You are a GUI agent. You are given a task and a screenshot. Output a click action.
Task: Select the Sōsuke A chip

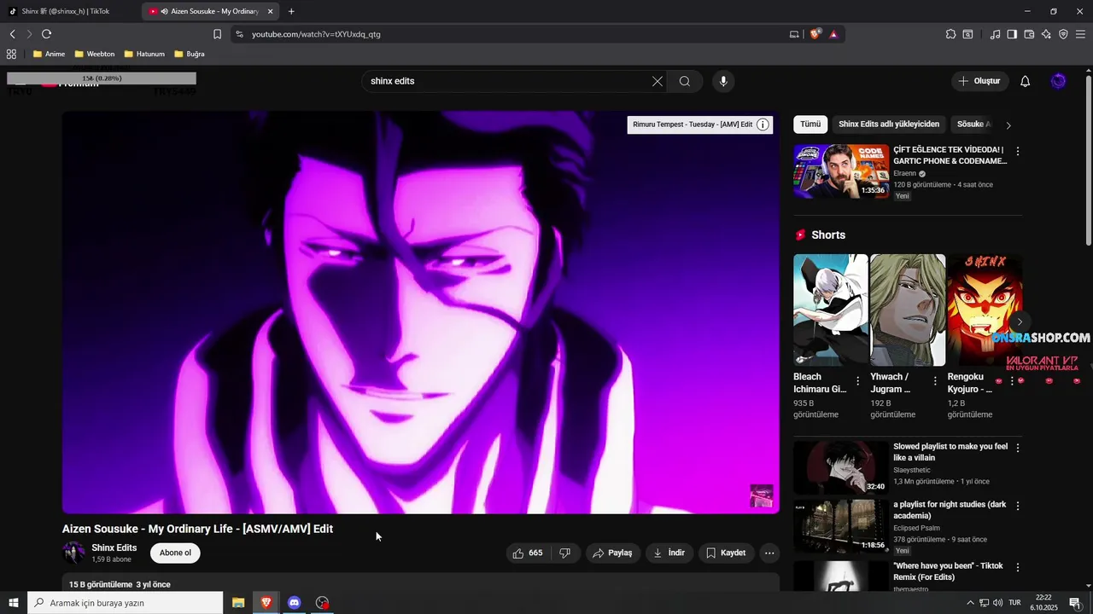coord(973,125)
